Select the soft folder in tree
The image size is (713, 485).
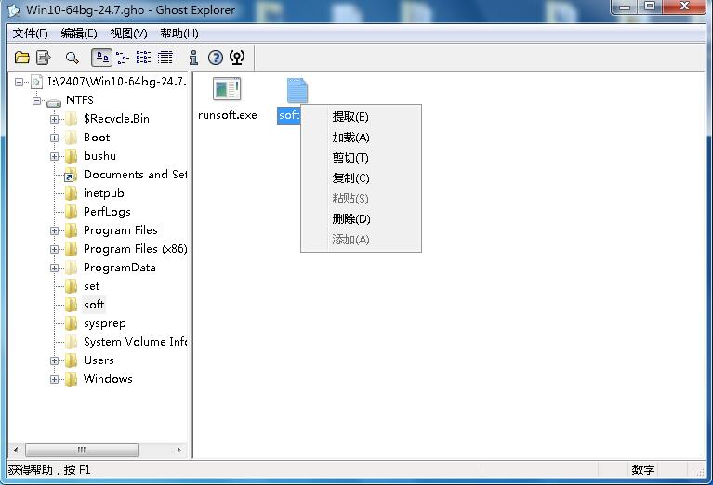click(94, 305)
